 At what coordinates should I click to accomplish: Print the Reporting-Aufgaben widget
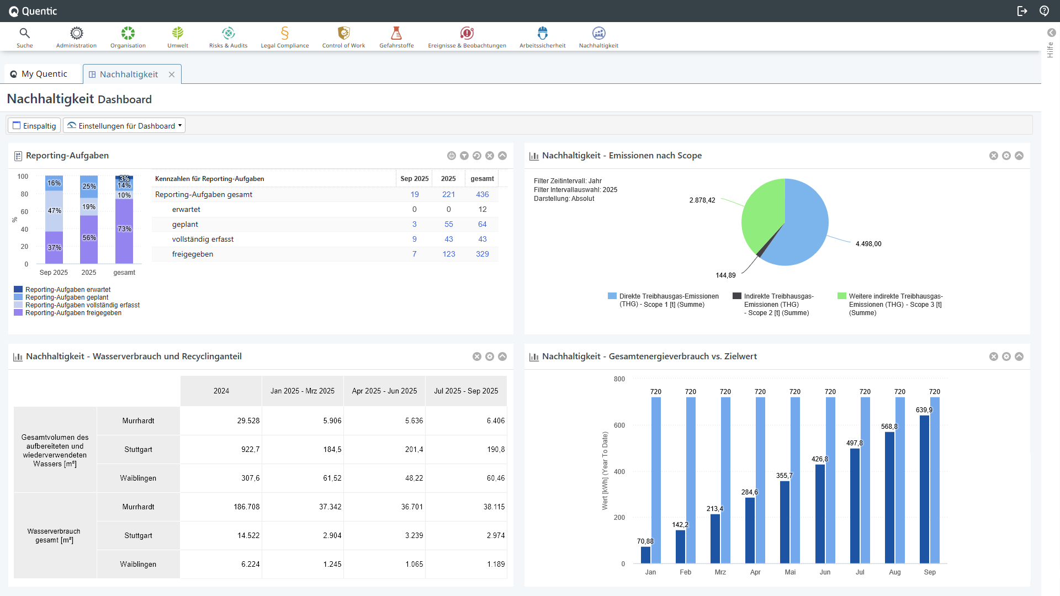click(452, 156)
